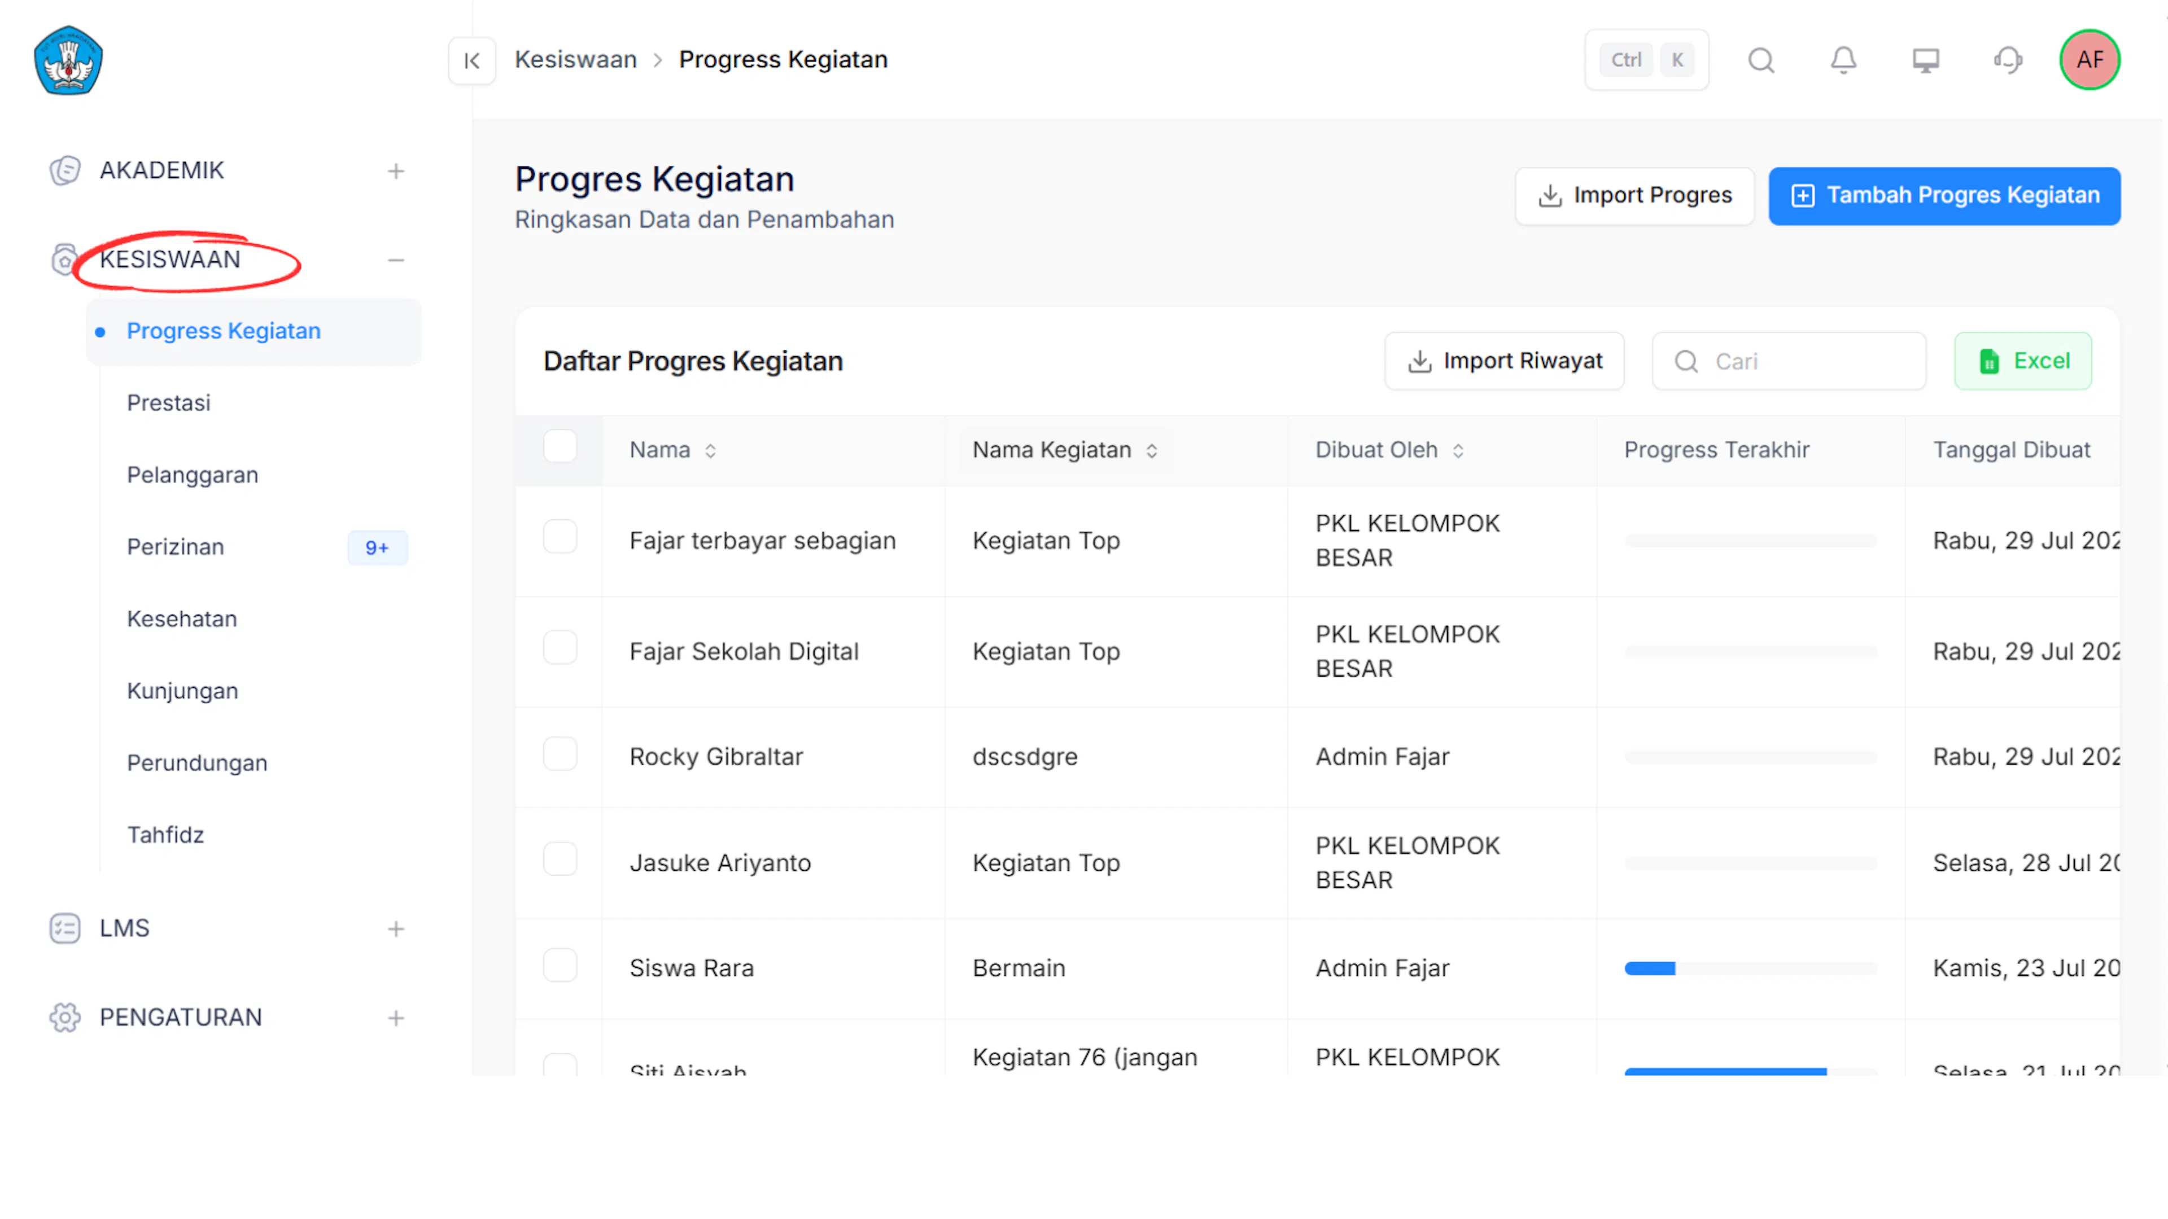
Task: Focus the Cari search field
Action: [1789, 362]
